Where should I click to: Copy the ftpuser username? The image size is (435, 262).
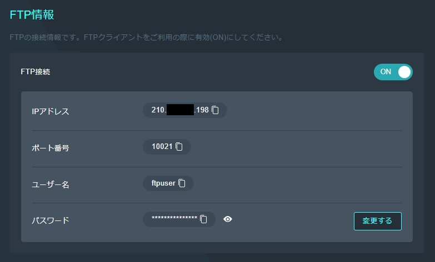click(x=182, y=183)
